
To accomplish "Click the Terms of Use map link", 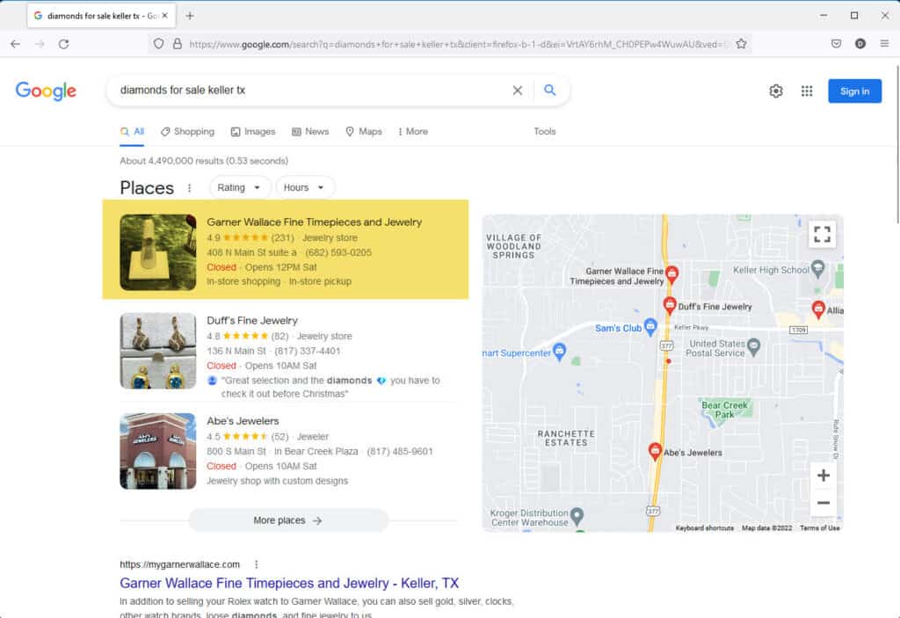I will click(820, 527).
